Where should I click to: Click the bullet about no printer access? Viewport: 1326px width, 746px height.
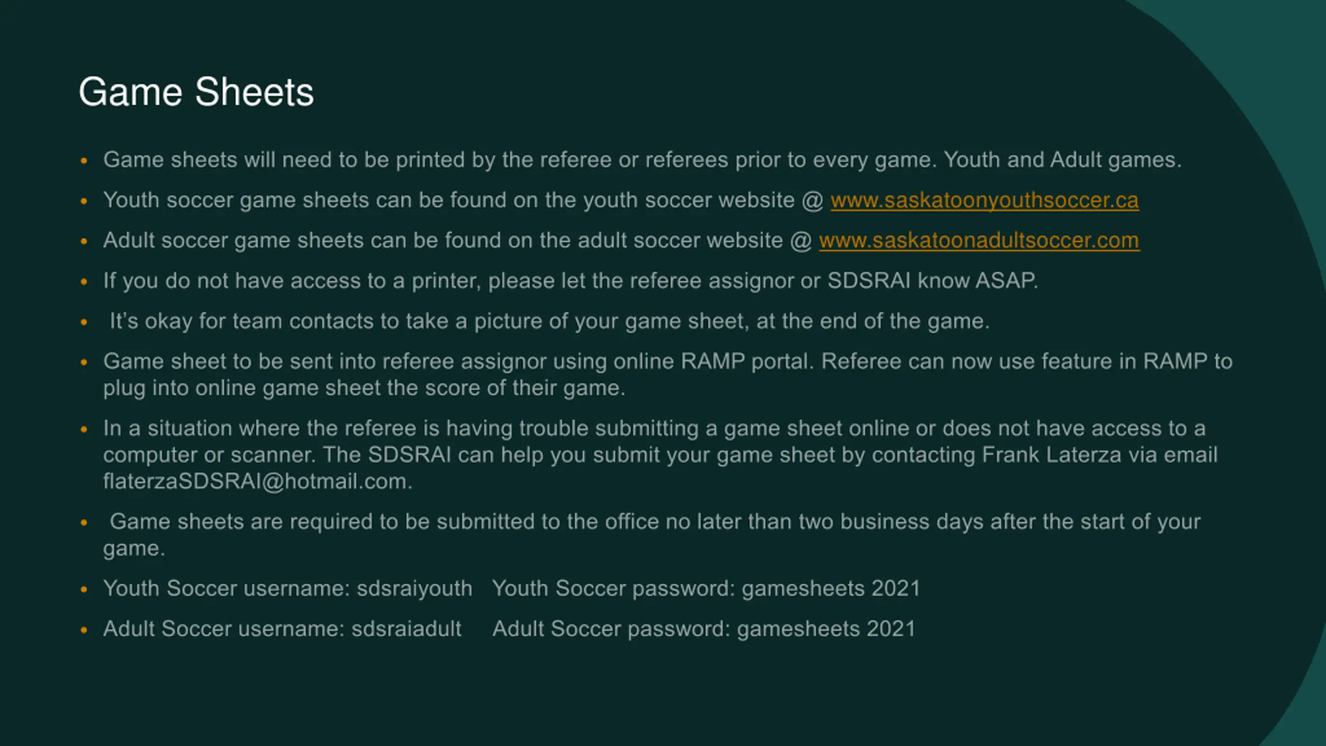point(570,281)
